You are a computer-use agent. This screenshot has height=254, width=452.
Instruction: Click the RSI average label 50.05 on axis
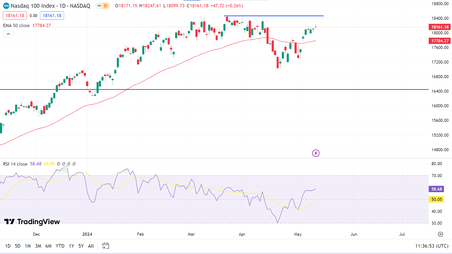tap(436, 200)
